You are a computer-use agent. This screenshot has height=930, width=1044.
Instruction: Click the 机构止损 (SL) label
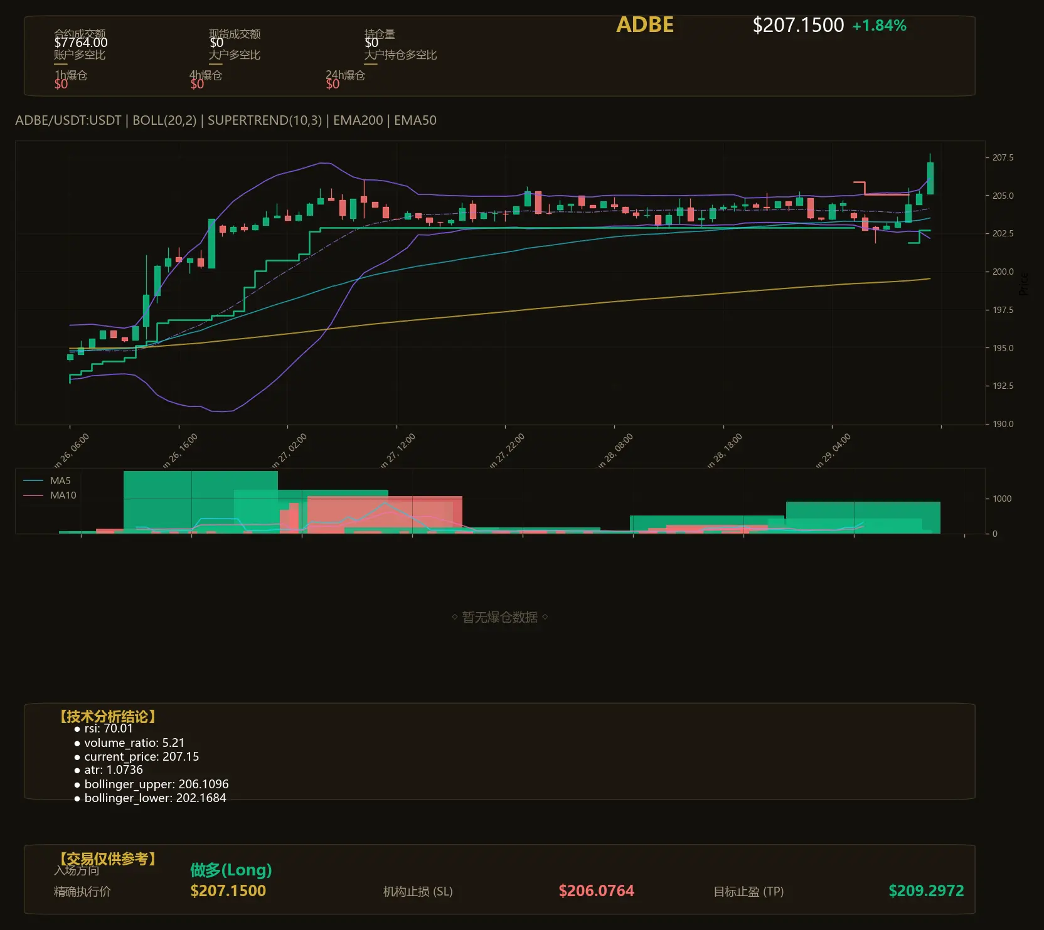point(418,891)
